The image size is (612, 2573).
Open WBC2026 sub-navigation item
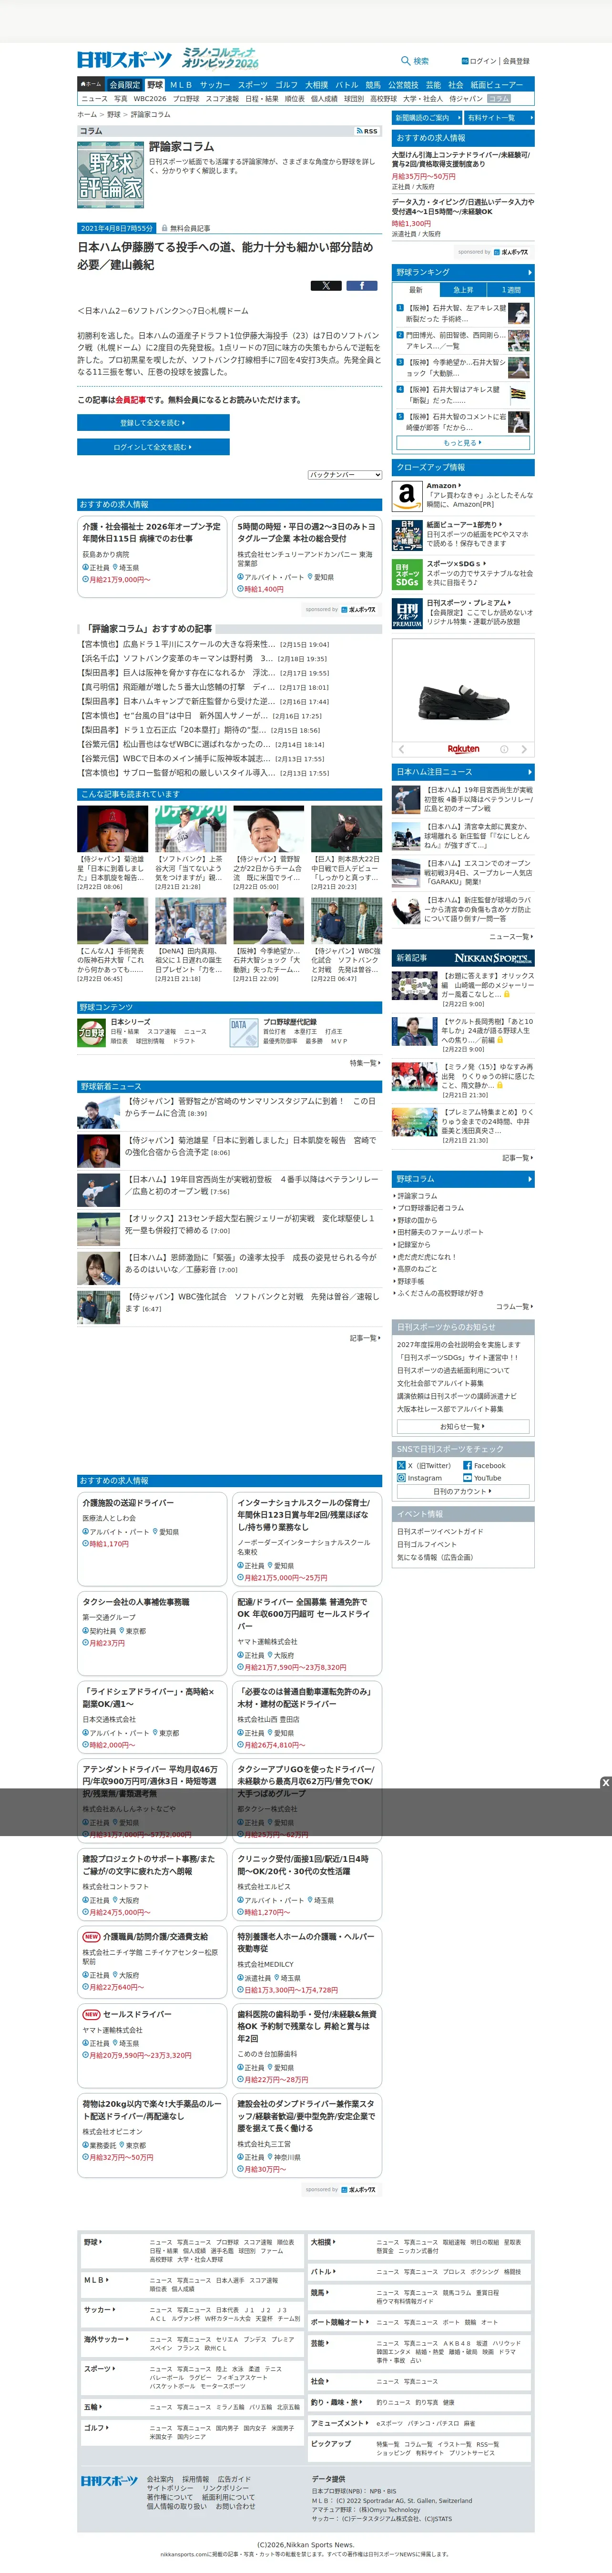pos(150,99)
